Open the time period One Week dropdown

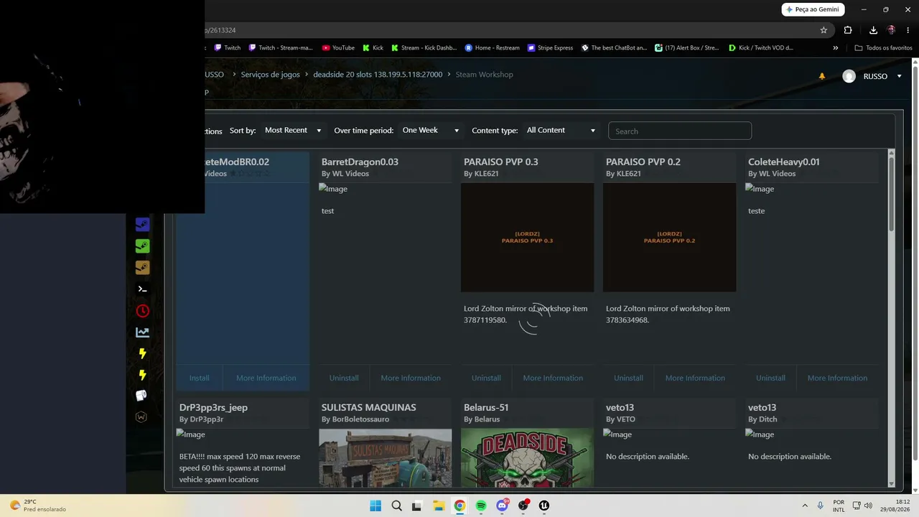click(x=430, y=130)
